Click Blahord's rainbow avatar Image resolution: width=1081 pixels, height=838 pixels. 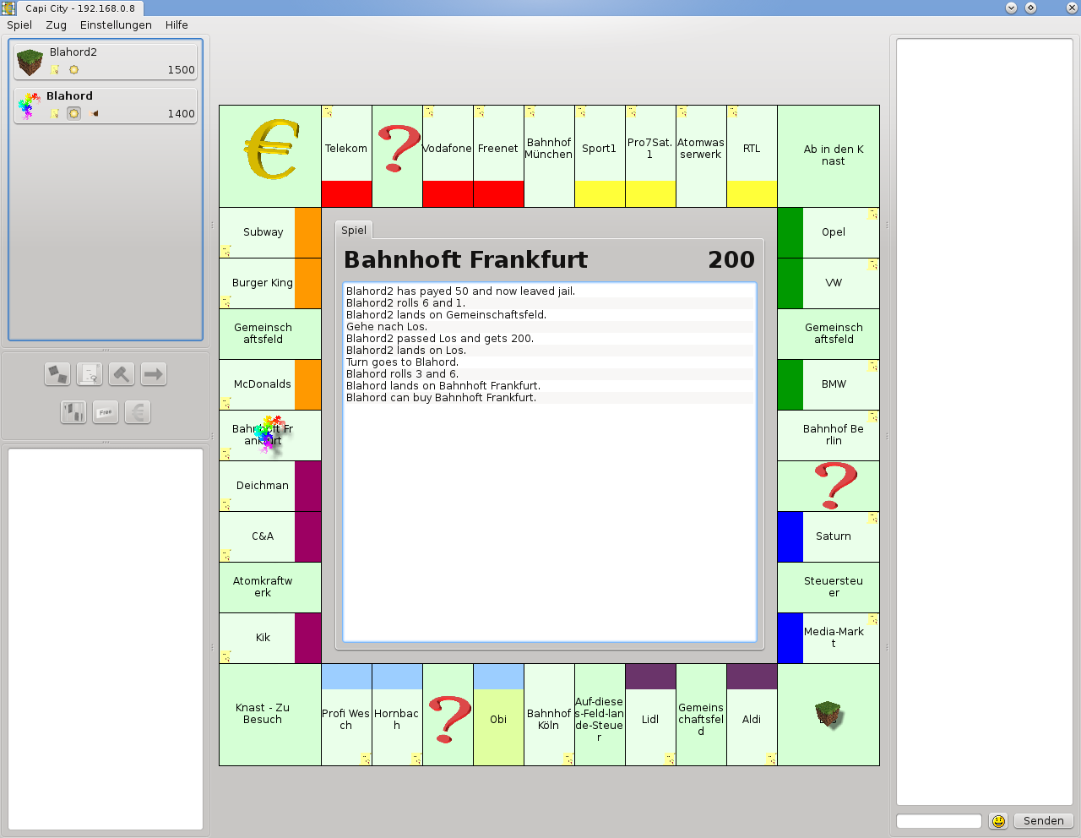(30, 106)
